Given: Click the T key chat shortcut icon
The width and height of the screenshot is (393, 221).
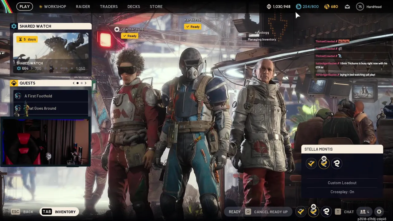Looking at the screenshot, I should pyautogui.click(x=338, y=212).
